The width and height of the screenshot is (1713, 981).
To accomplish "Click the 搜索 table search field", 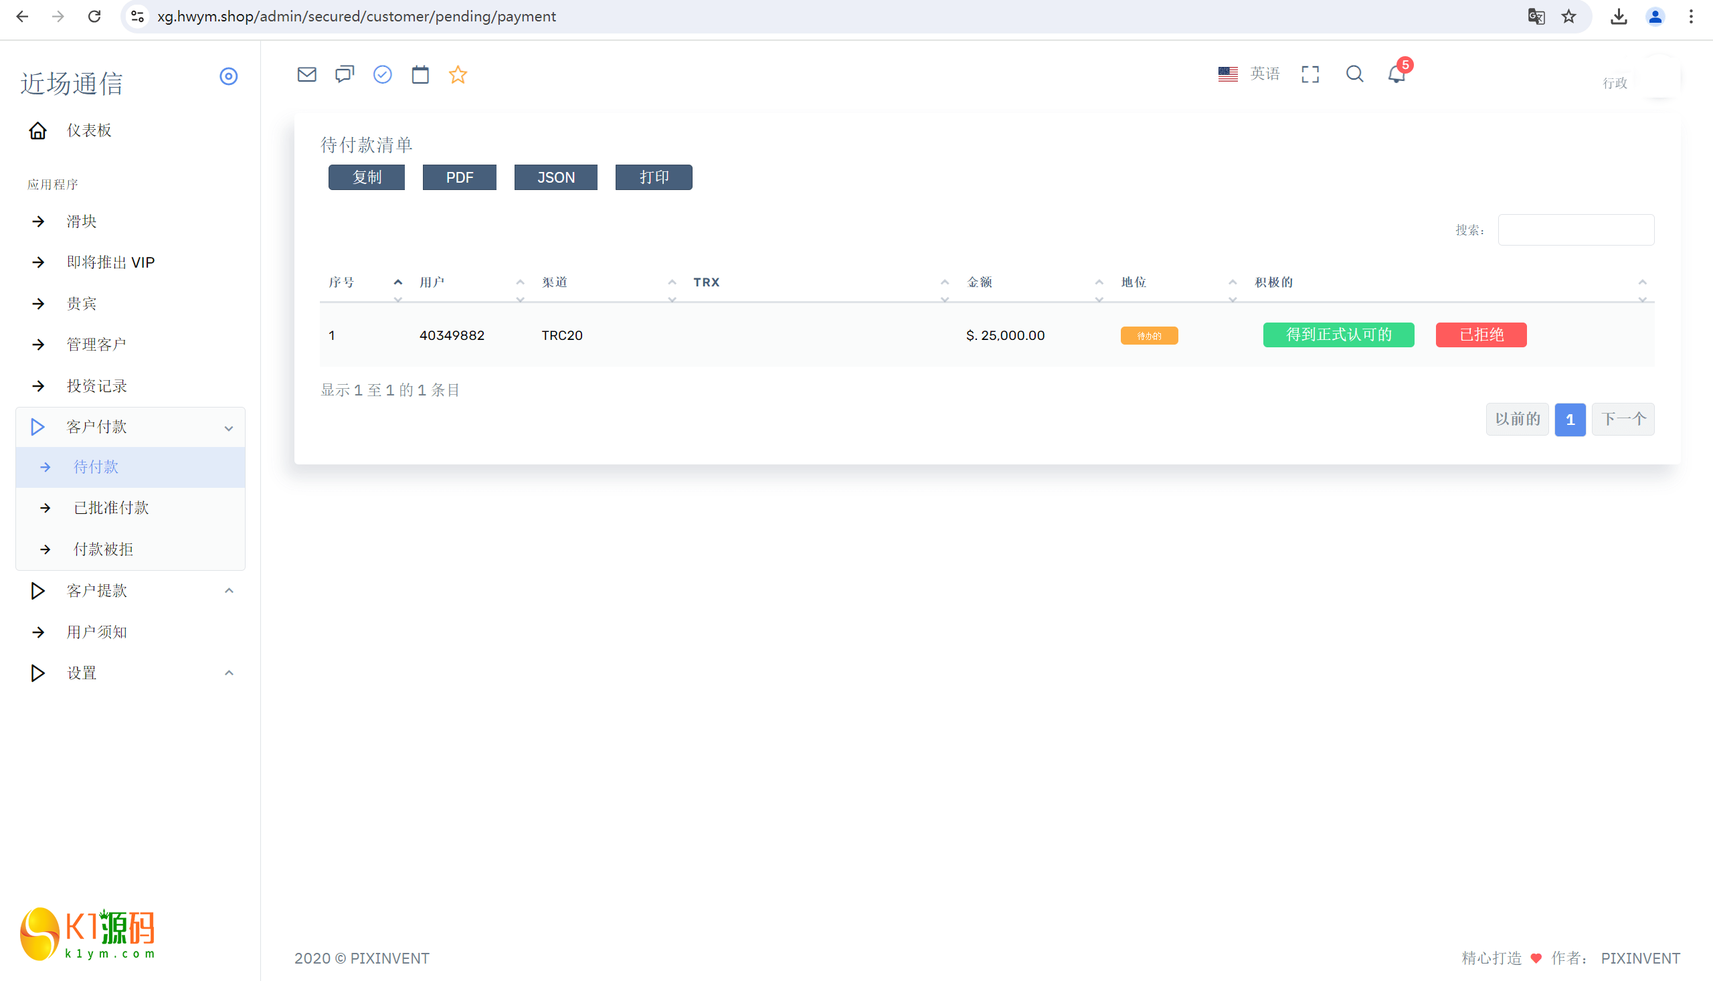I will [1575, 230].
